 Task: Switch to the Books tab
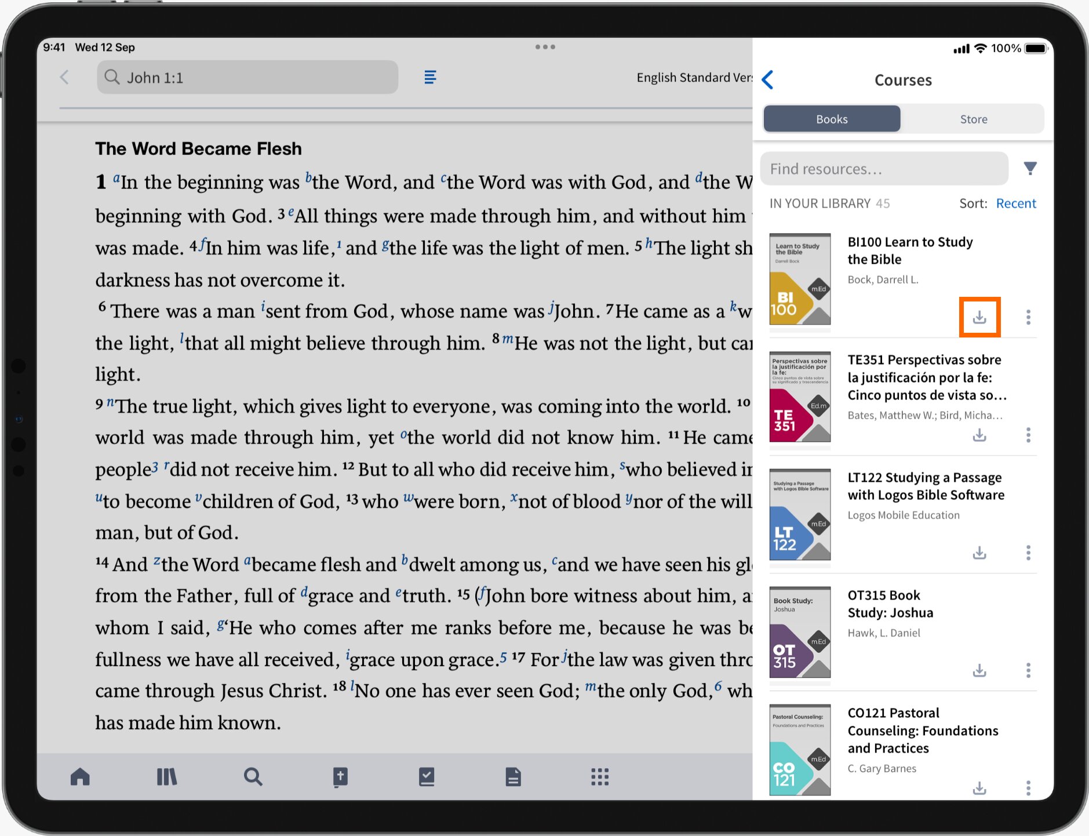pyautogui.click(x=832, y=119)
